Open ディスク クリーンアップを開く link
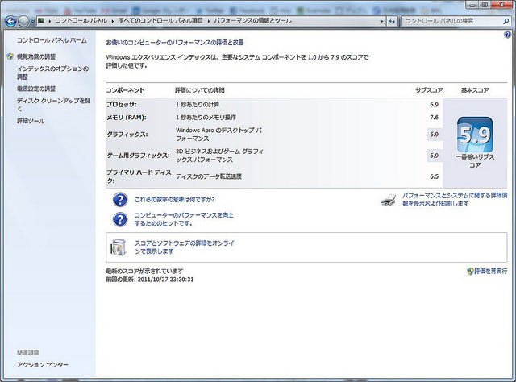This screenshot has height=382, width=516. (53, 105)
